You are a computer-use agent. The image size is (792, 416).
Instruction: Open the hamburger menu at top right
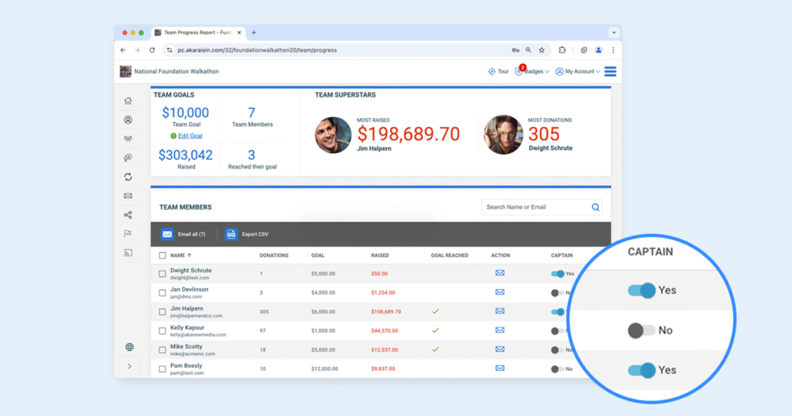(610, 72)
